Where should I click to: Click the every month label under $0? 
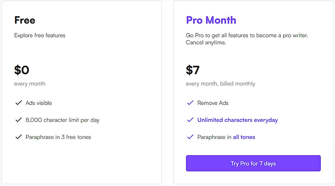coord(30,83)
